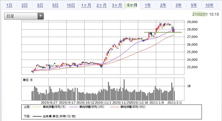222x121 pixels.
Task: Switch chart to 3ヶ月 range
Action: coord(117,5)
